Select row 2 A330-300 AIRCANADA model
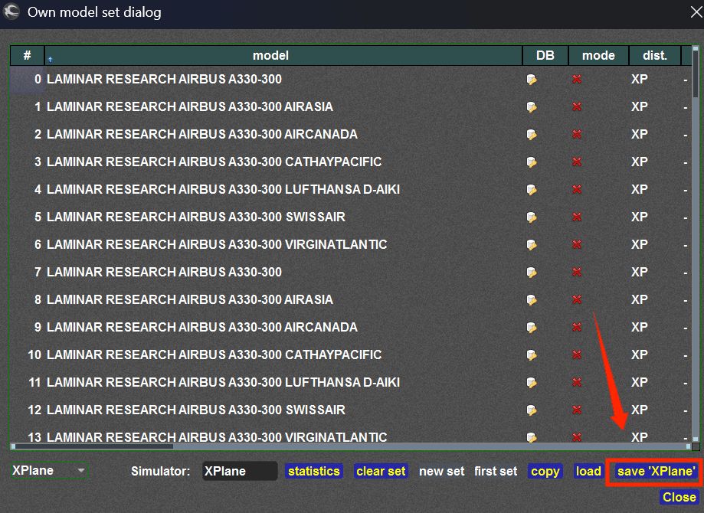 202,135
